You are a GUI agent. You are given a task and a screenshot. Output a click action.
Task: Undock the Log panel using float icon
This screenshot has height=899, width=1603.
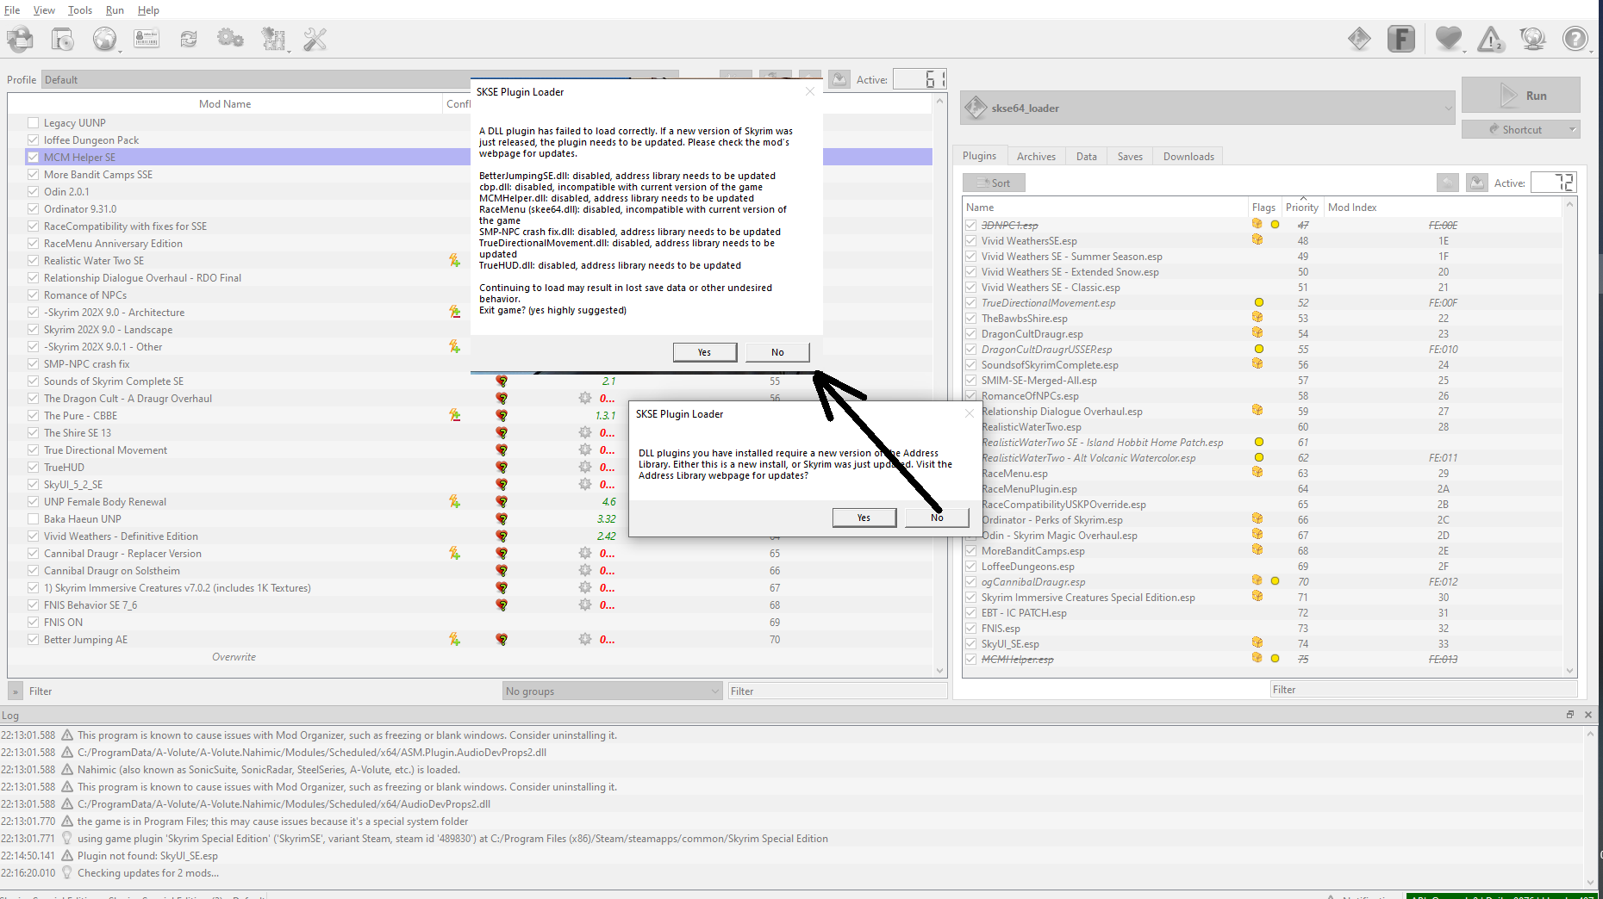[1570, 715]
